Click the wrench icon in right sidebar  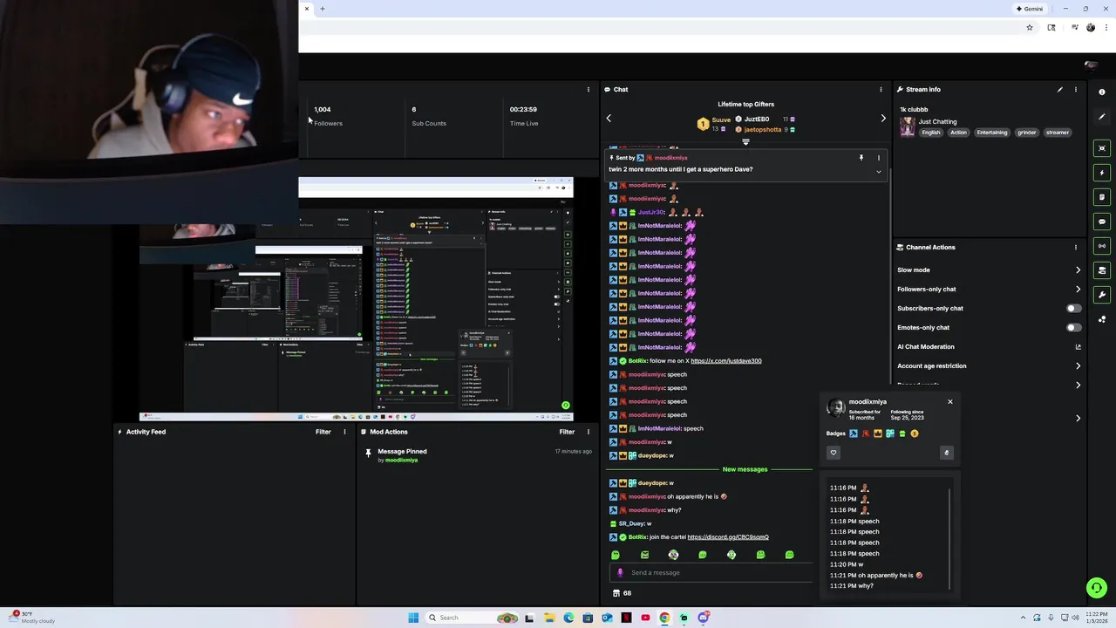pyautogui.click(x=1102, y=295)
